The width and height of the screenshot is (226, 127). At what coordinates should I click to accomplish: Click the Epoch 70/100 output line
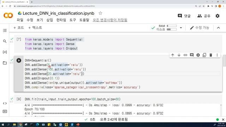(35, 109)
